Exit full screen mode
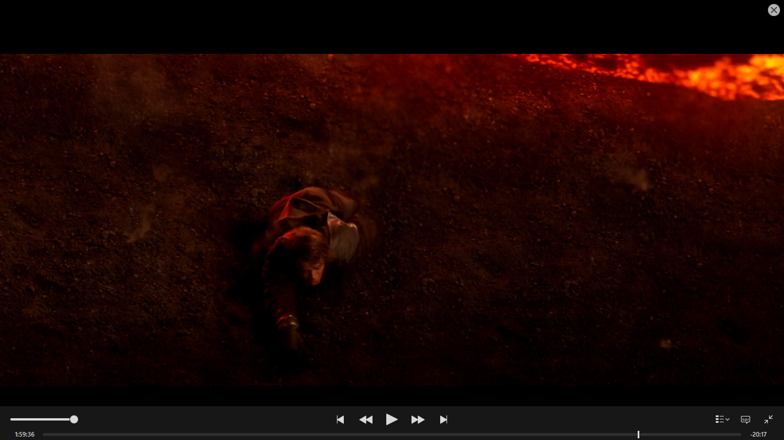Viewport: 784px width, 440px height. 769,419
